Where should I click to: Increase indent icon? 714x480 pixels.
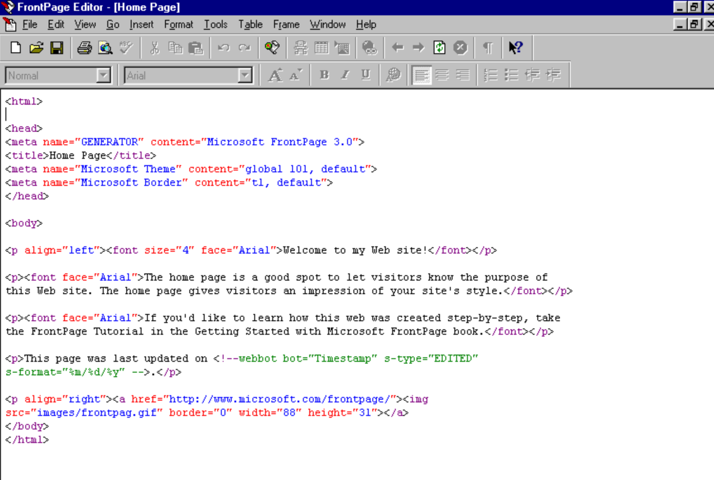click(553, 75)
